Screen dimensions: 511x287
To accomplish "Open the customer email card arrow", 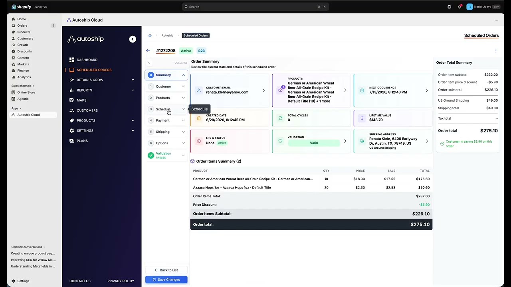I will pyautogui.click(x=263, y=90).
